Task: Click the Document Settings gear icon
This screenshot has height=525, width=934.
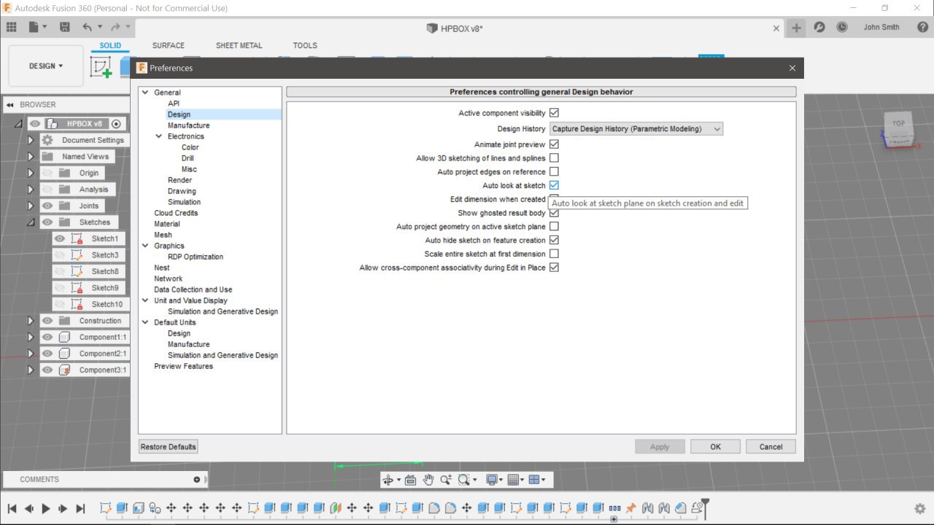Action: 47,140
